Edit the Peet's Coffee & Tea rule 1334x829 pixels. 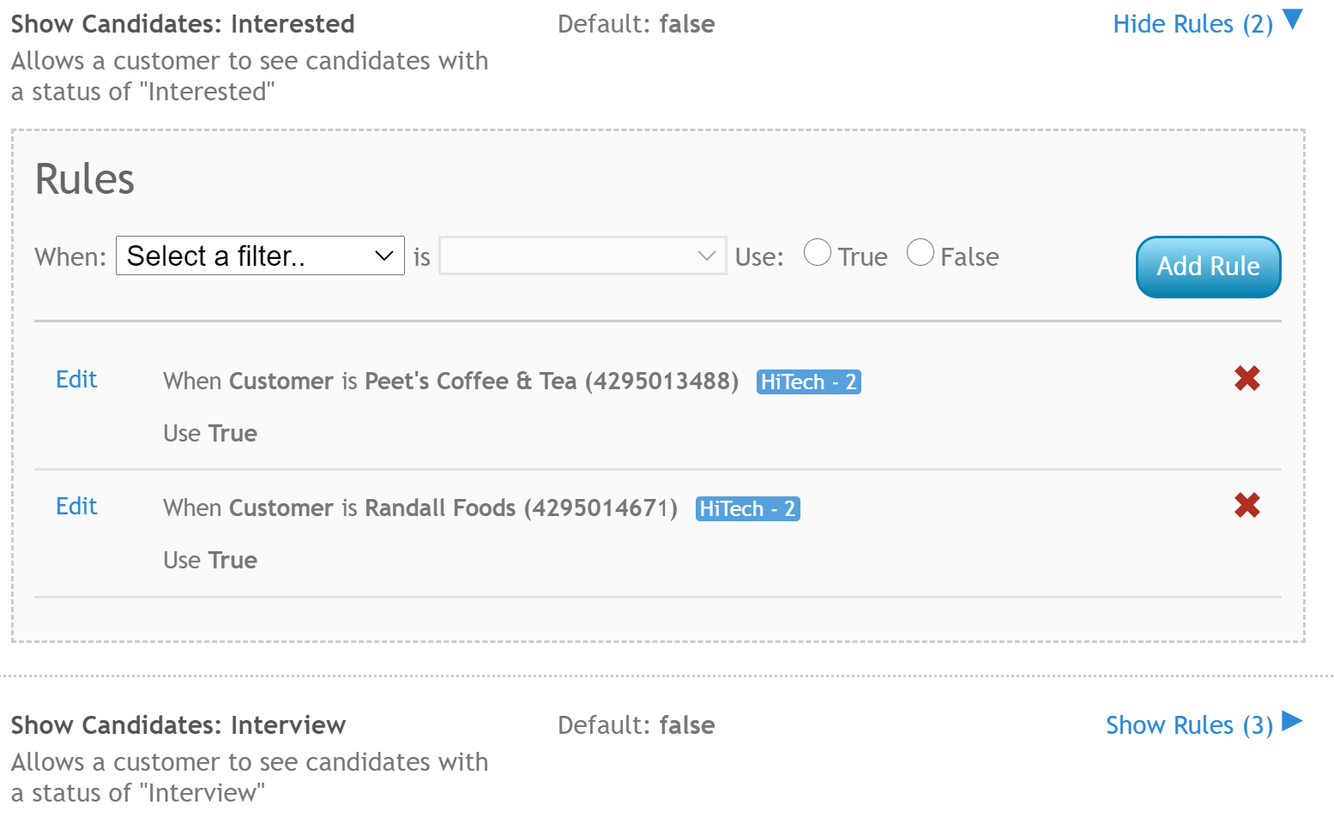tap(76, 379)
